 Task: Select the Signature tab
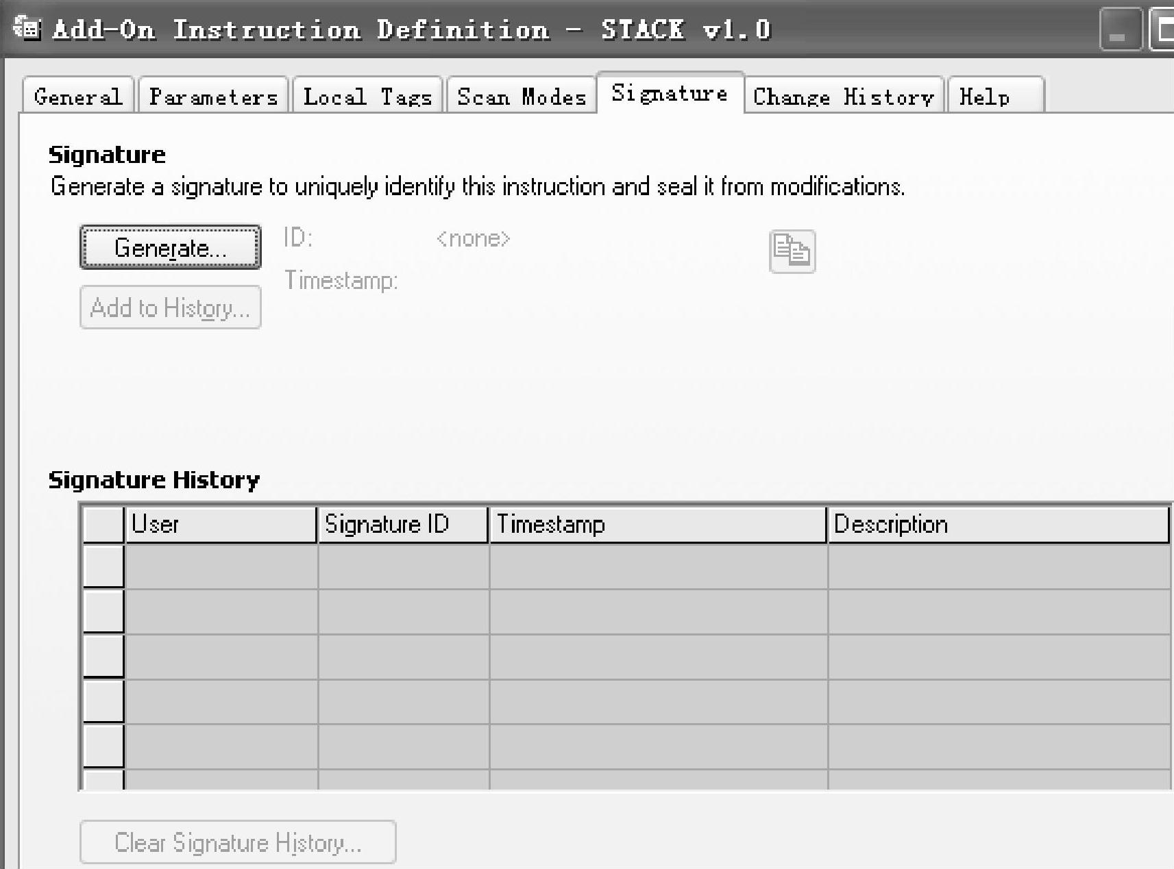point(669,93)
